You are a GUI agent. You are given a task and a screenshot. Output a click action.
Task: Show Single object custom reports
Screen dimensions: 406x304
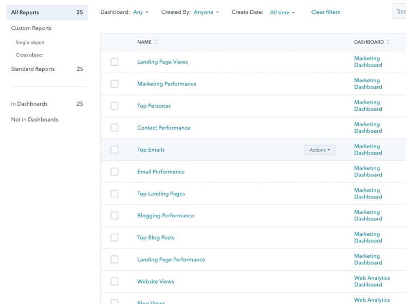pyautogui.click(x=30, y=43)
